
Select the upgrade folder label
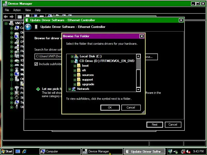coord(88,84)
